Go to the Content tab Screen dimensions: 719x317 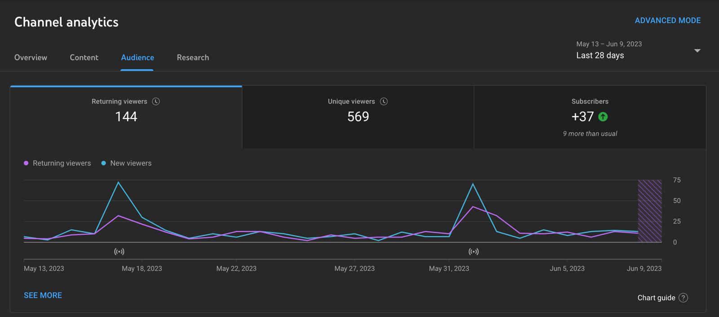tap(84, 57)
